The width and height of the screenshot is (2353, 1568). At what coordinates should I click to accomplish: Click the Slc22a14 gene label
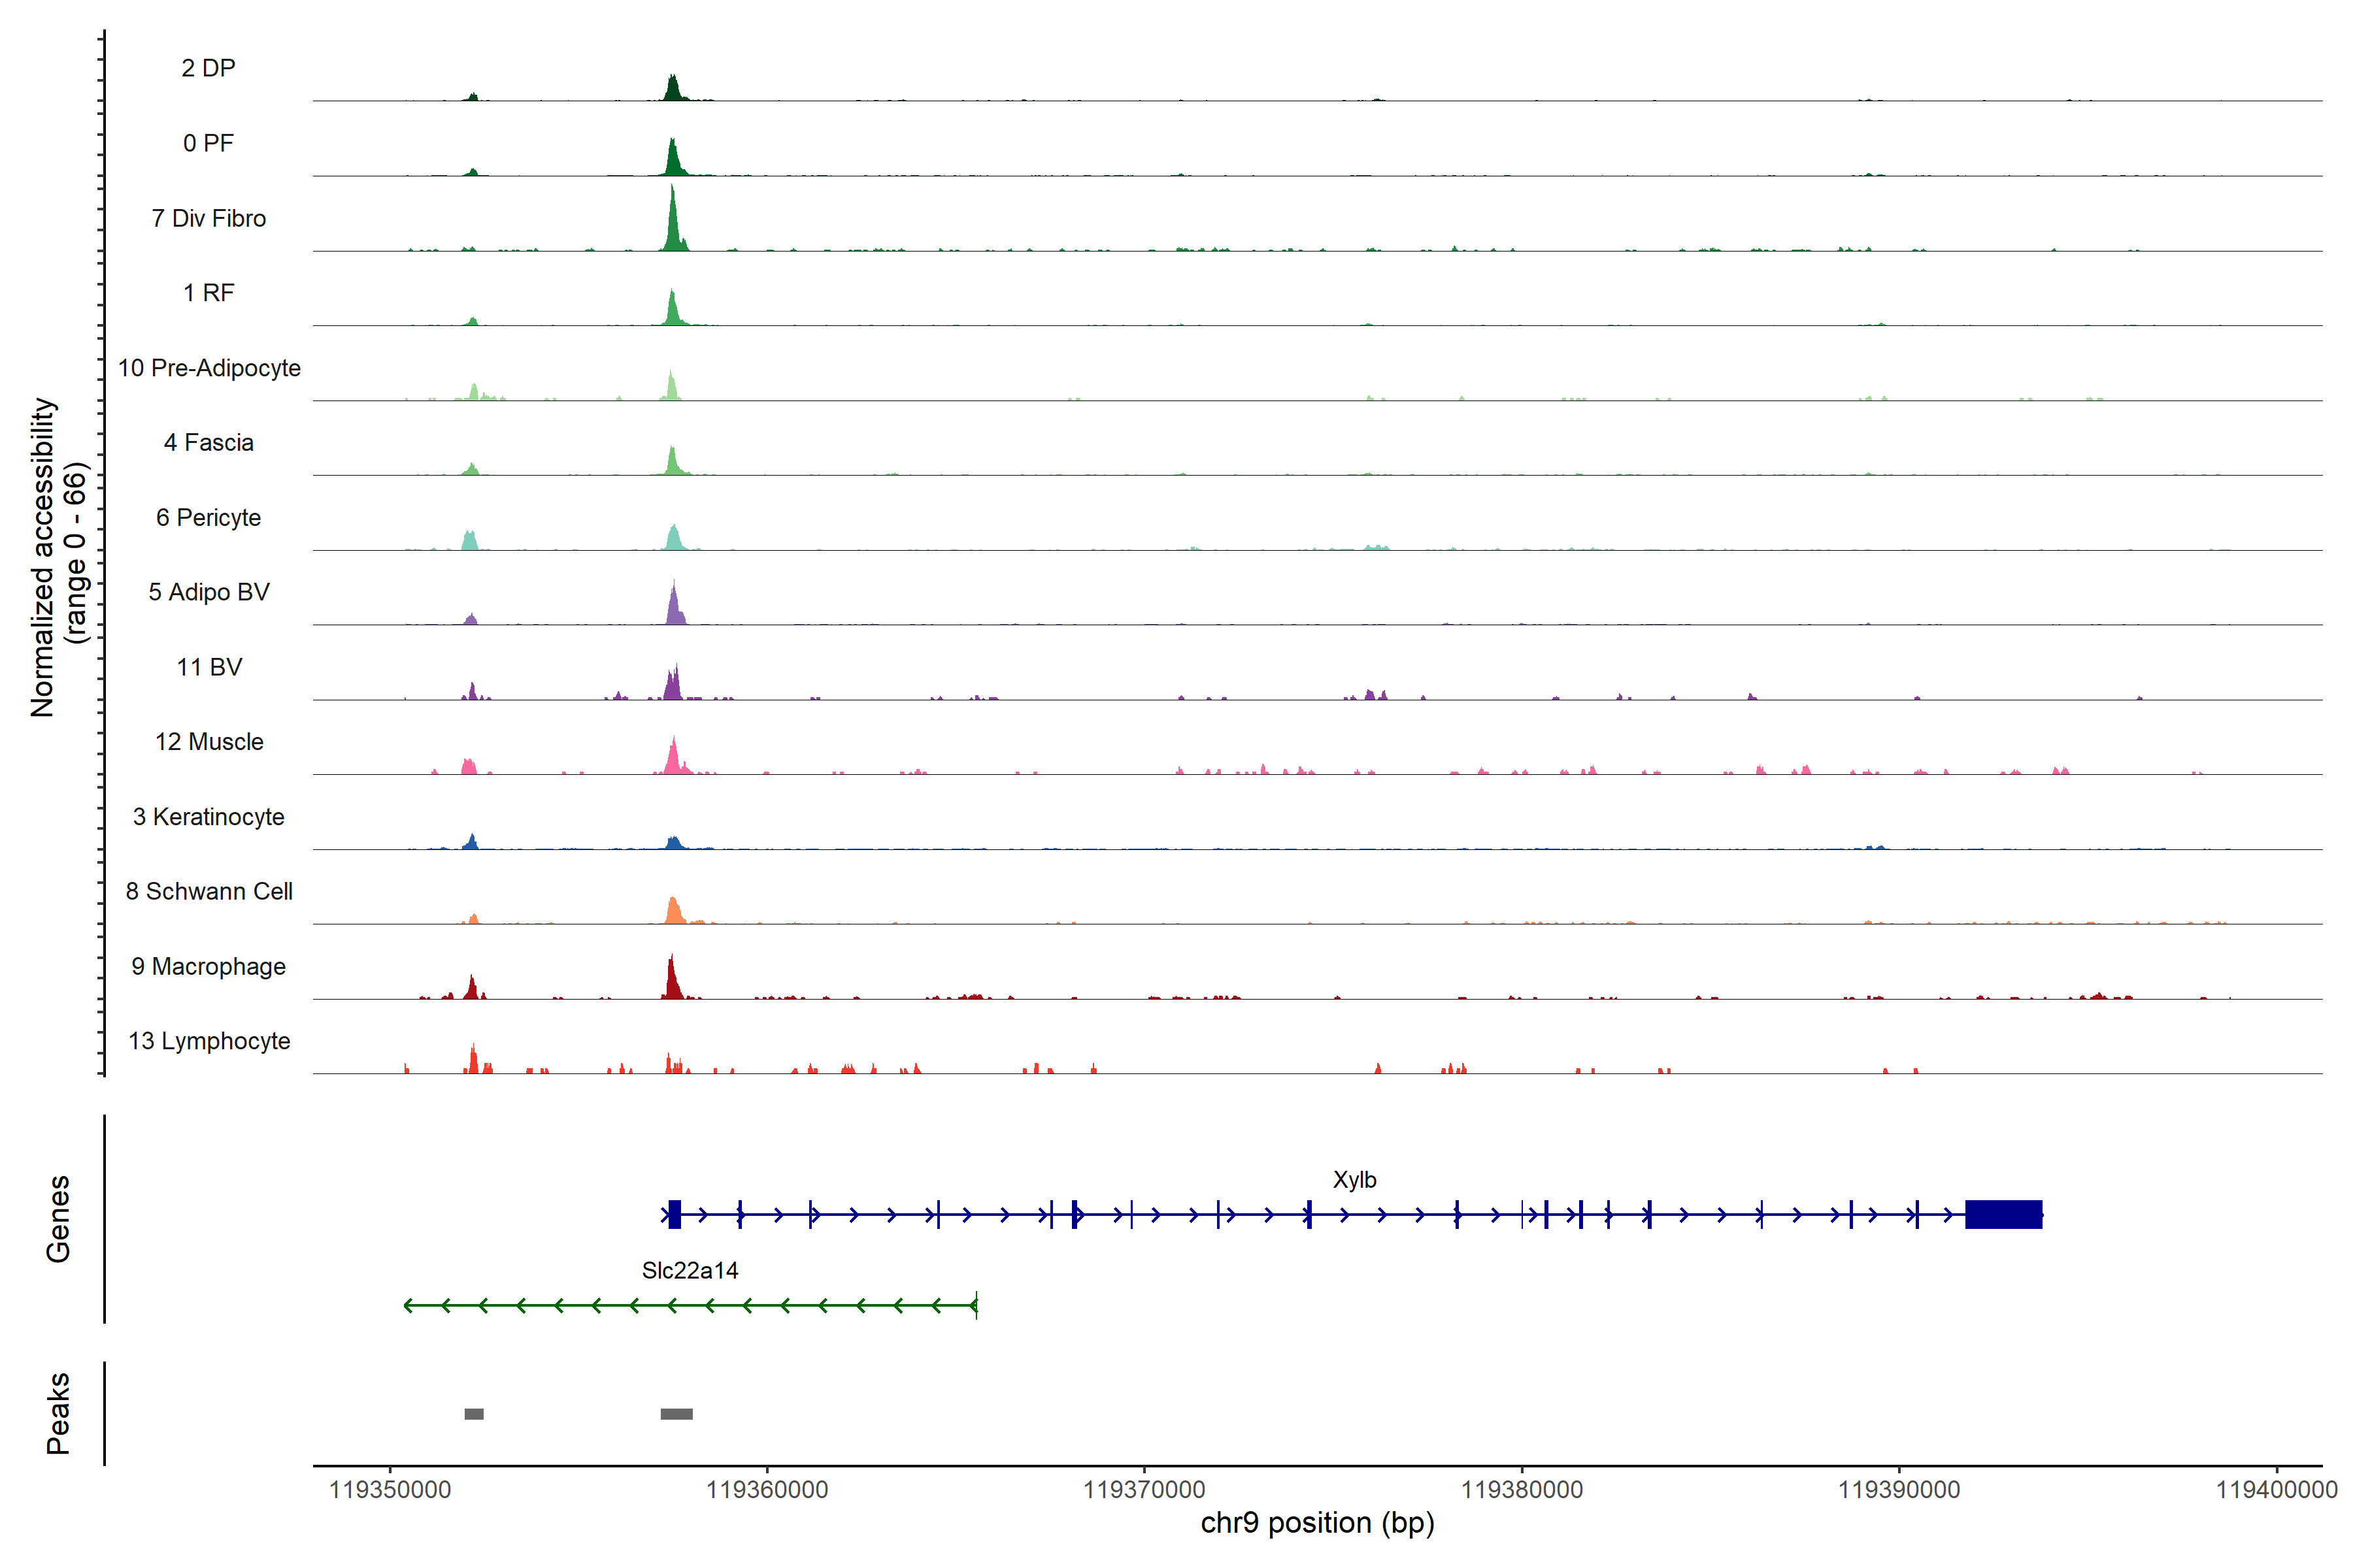click(x=690, y=1271)
